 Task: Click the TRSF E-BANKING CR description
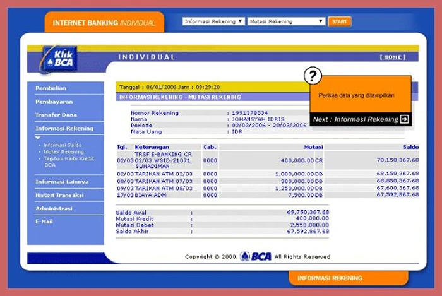pos(164,160)
